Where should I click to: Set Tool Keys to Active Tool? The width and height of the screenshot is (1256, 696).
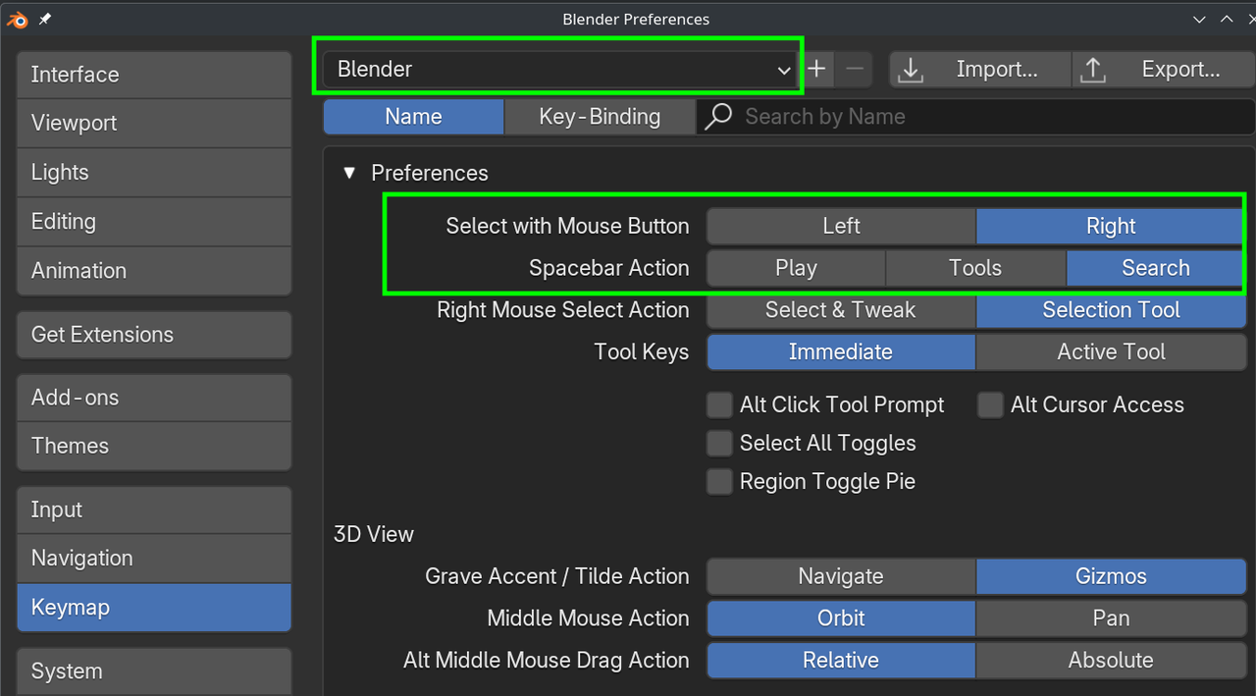[1111, 352]
